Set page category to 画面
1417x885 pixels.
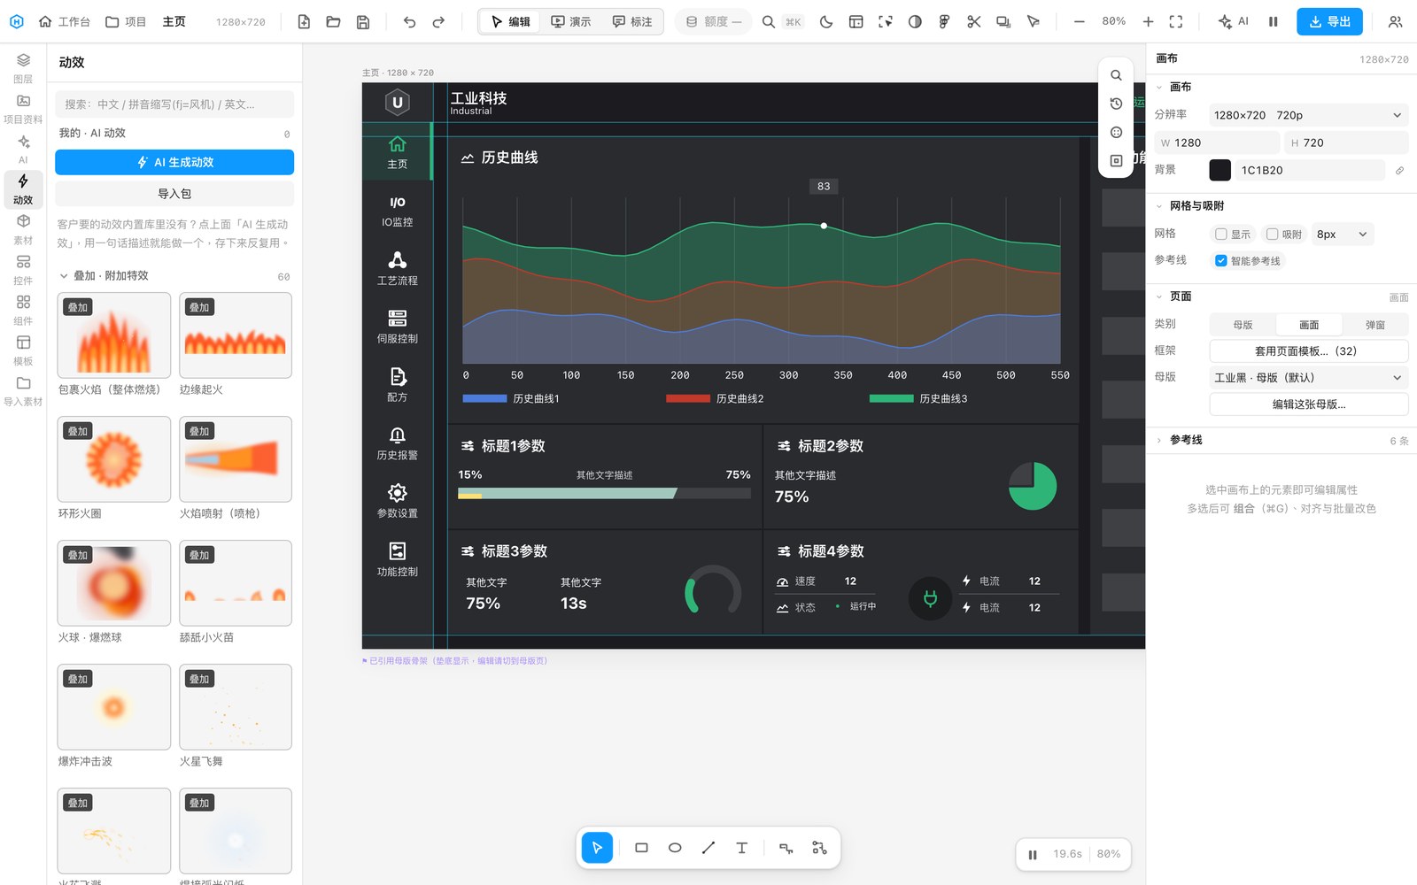click(1309, 325)
